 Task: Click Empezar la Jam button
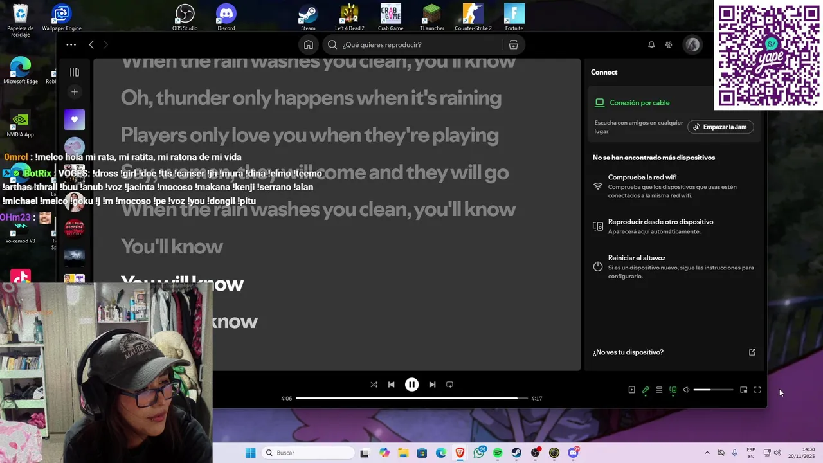pyautogui.click(x=720, y=127)
